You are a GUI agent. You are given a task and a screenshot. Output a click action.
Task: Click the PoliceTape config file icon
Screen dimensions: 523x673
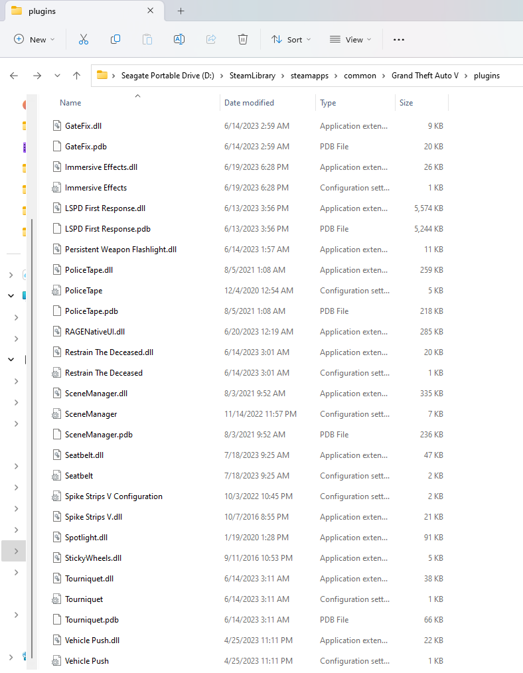[56, 291]
